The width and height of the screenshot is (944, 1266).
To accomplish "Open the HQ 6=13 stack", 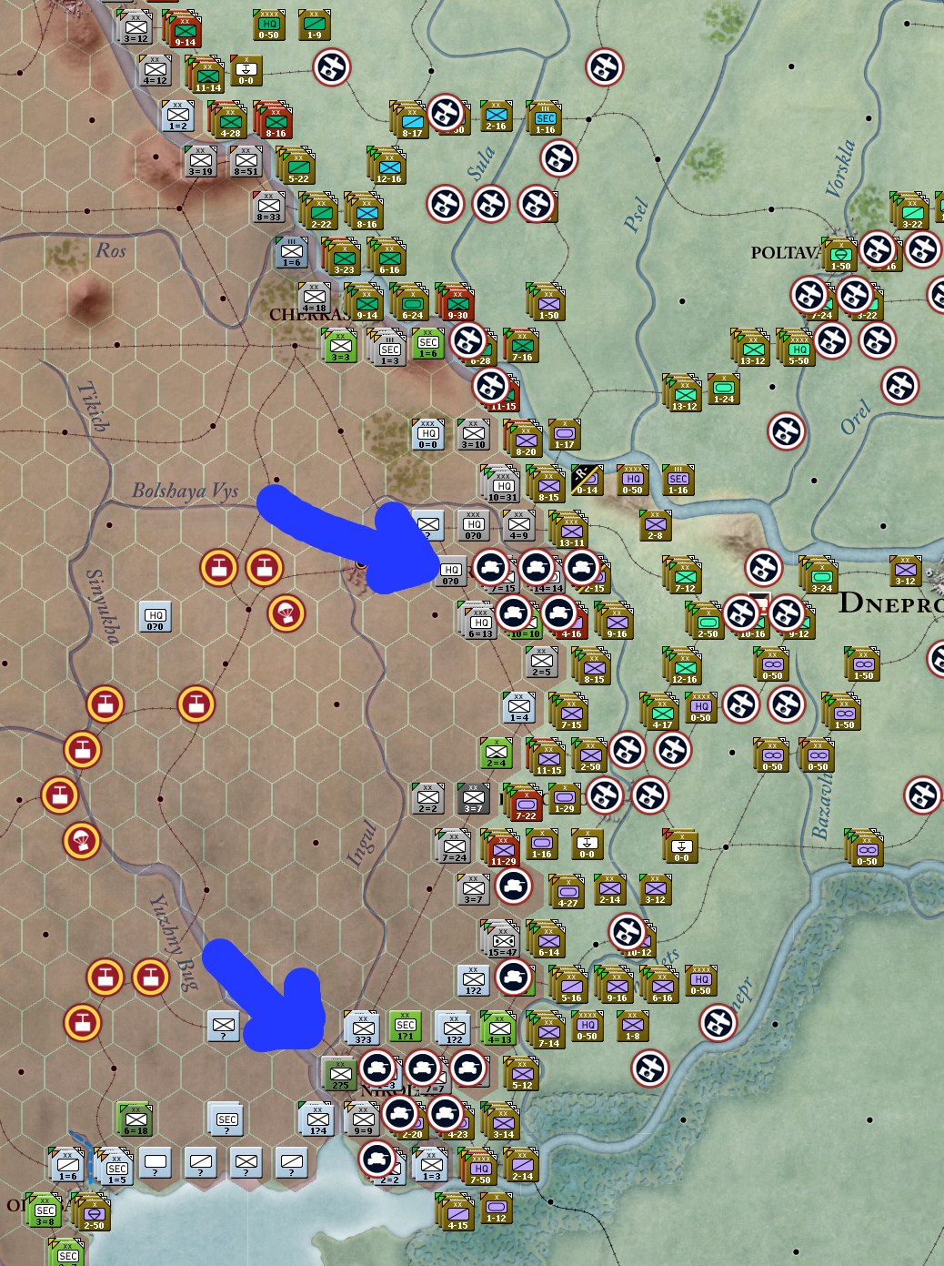I will (x=479, y=622).
